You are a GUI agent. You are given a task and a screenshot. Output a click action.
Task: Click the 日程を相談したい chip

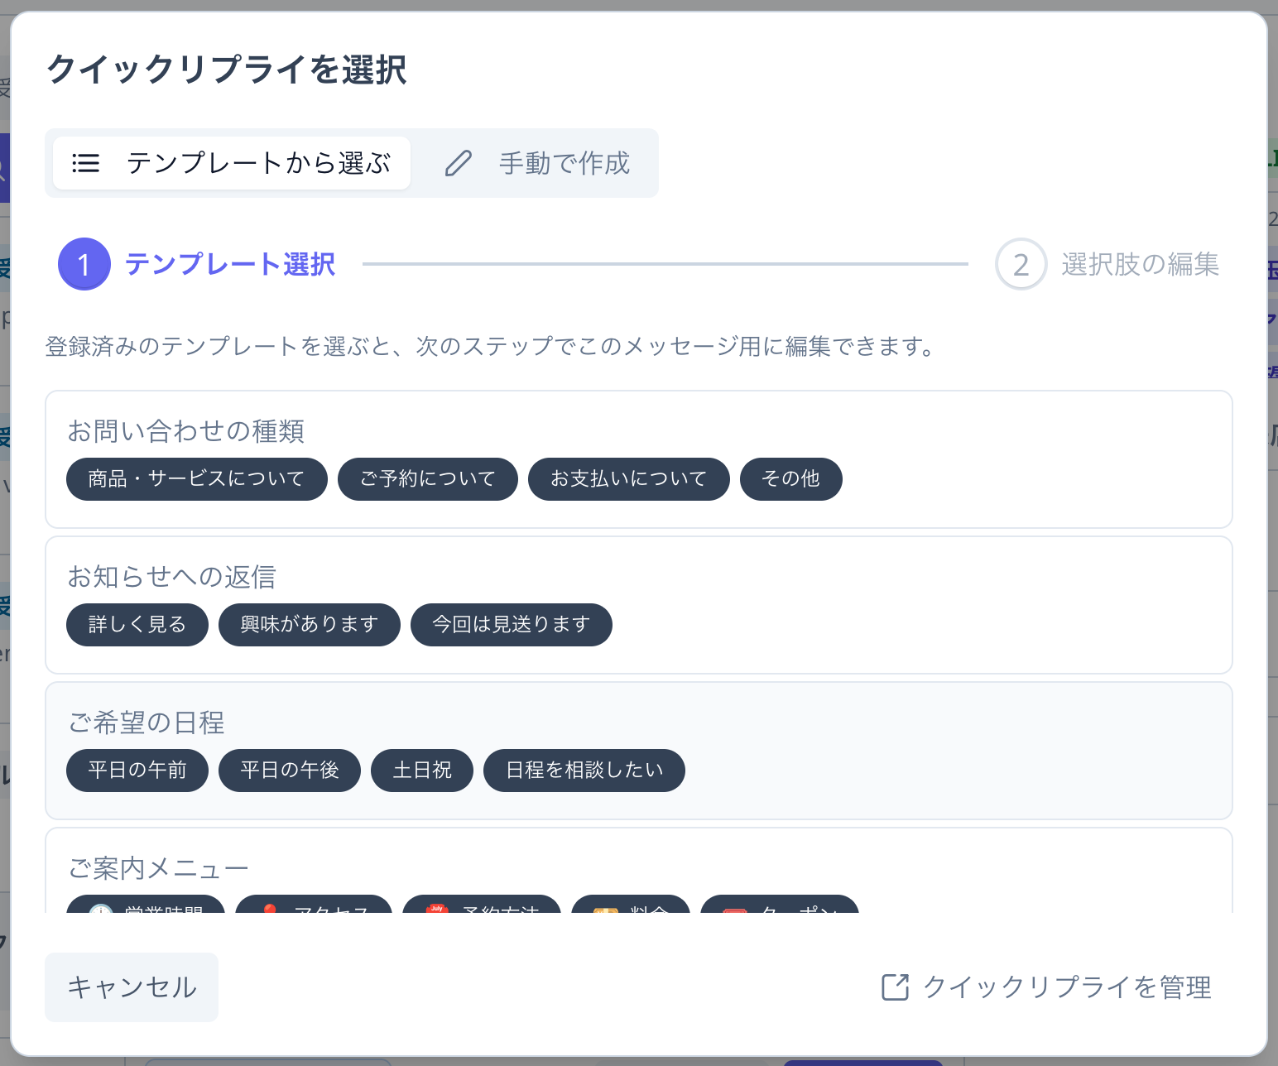584,771
